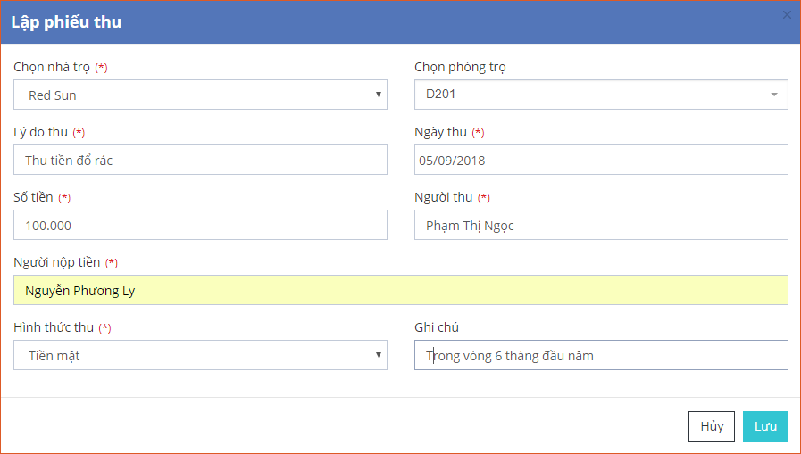Expand the Chọn phòng trọ combo box

pos(601,95)
